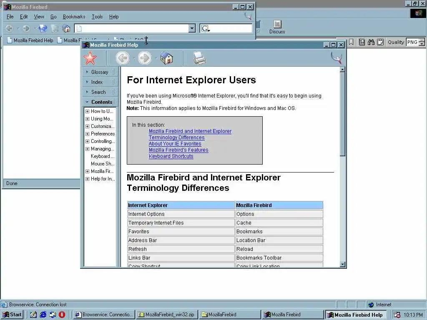The width and height of the screenshot is (427, 320).
Task: Open the File menu in Mozilla Firebird
Action: (10, 17)
